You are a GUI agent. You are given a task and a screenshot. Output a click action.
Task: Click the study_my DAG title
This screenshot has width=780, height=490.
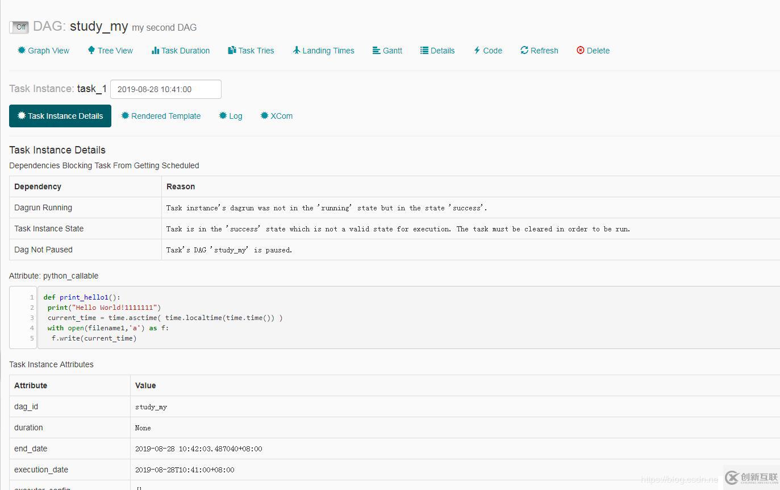click(99, 26)
